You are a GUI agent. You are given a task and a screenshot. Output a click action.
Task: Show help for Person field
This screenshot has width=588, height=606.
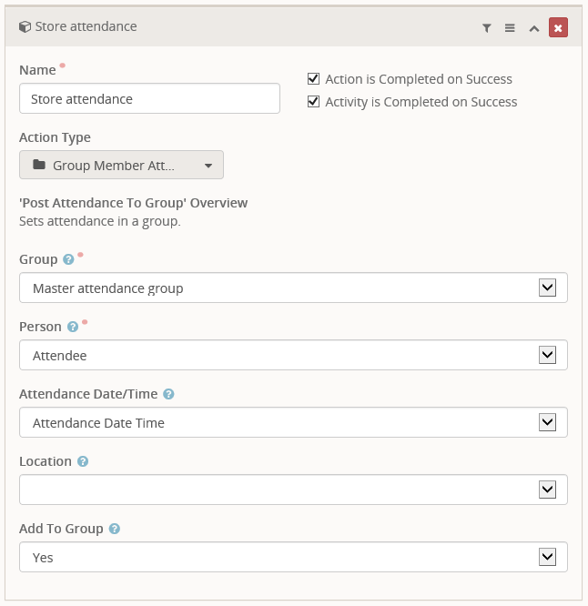73,328
